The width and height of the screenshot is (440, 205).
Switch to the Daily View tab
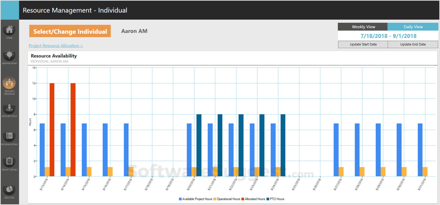[413, 27]
